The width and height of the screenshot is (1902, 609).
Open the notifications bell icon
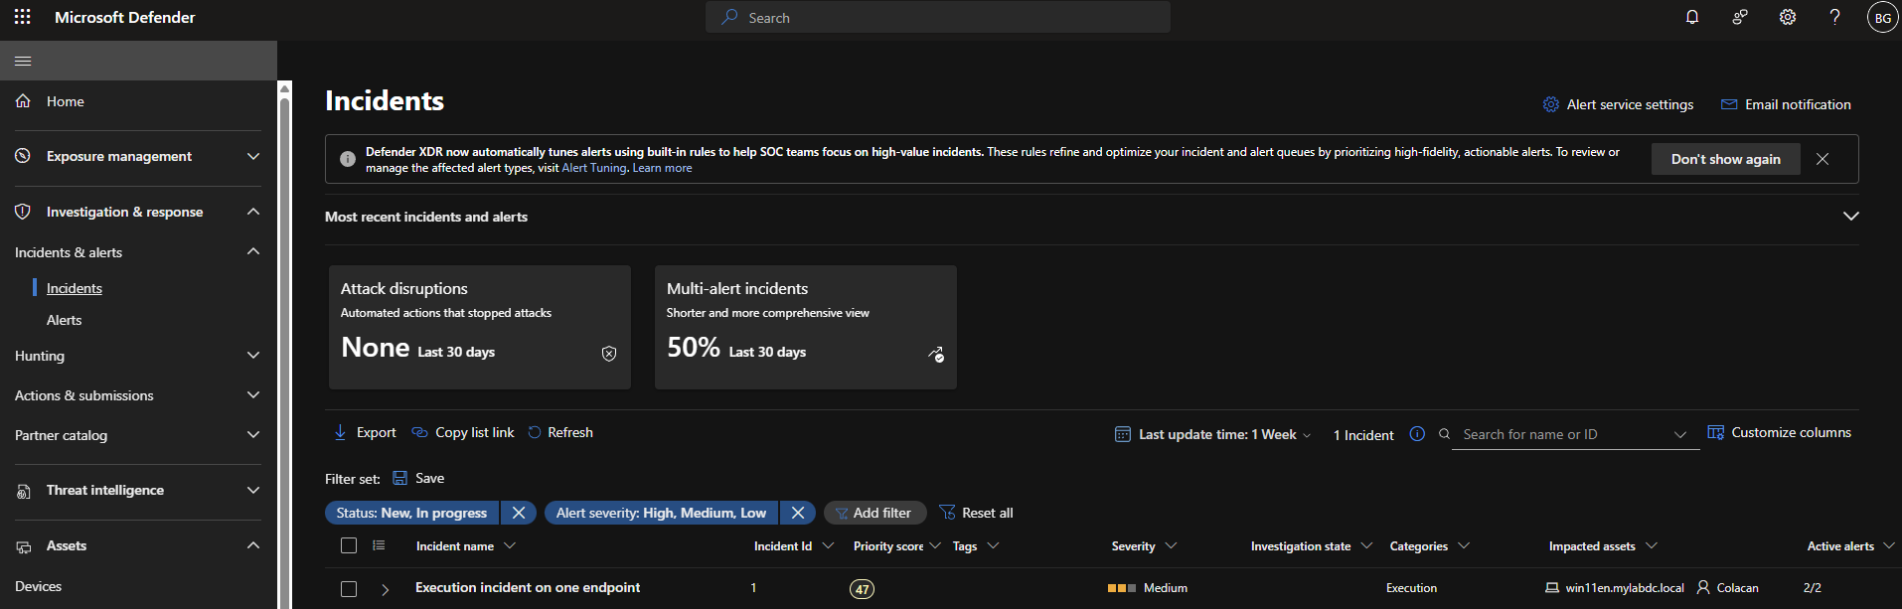tap(1692, 17)
